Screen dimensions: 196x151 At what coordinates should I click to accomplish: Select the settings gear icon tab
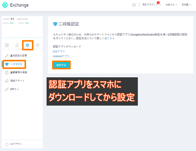click(x=27, y=45)
